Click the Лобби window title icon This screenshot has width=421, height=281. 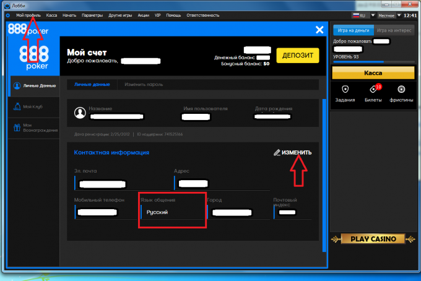coord(7,6)
